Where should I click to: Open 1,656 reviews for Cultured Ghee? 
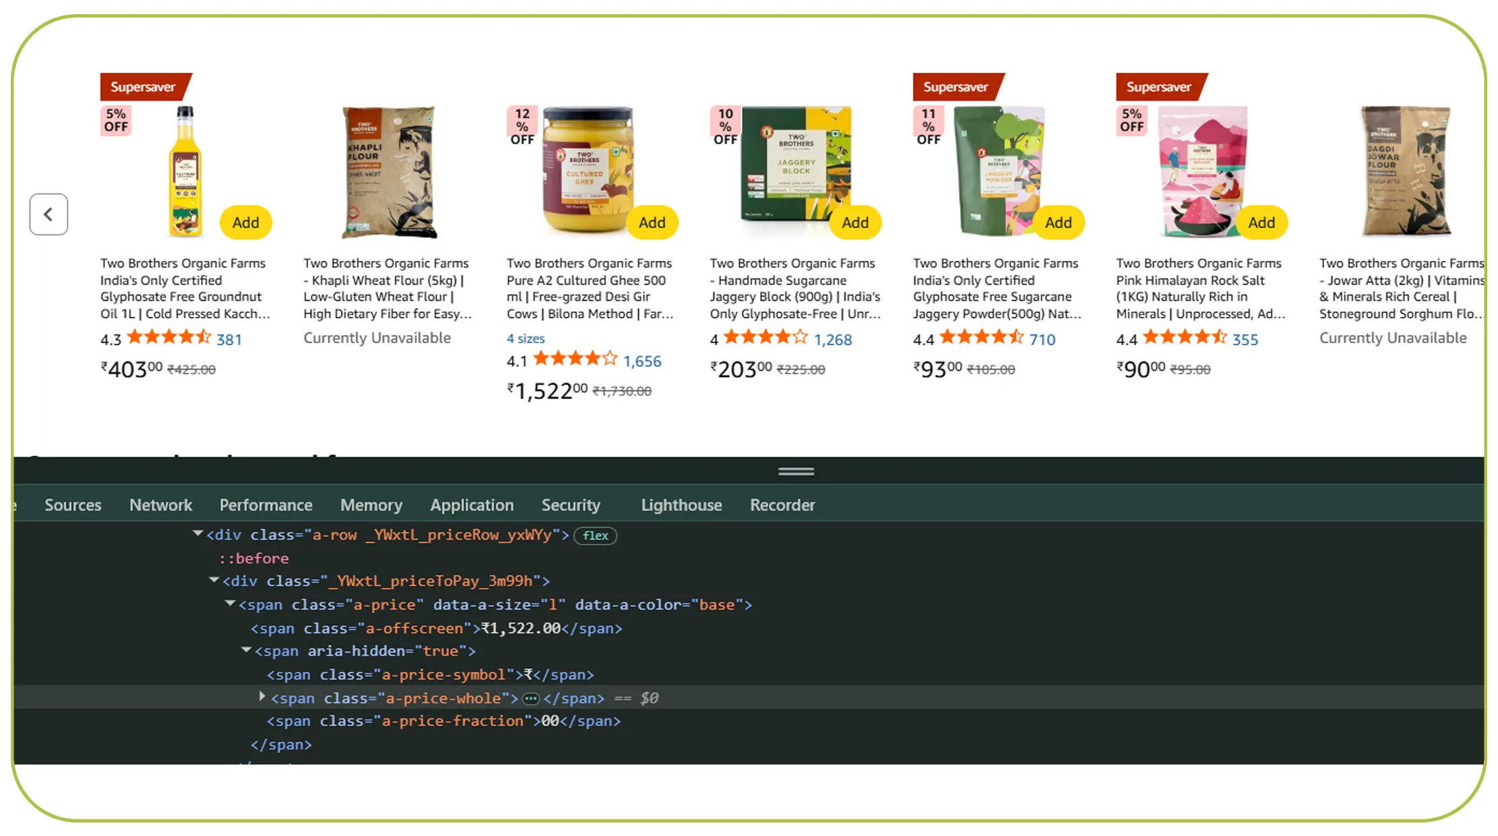[x=642, y=361]
